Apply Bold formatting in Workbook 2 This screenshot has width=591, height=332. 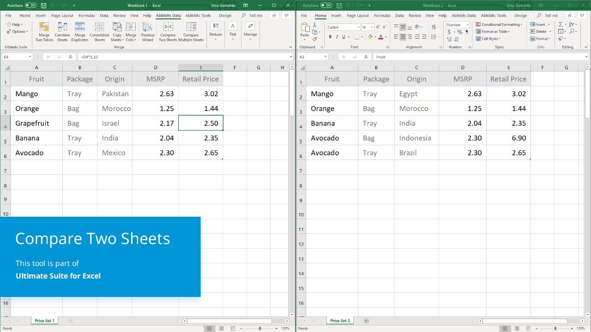tap(330, 36)
